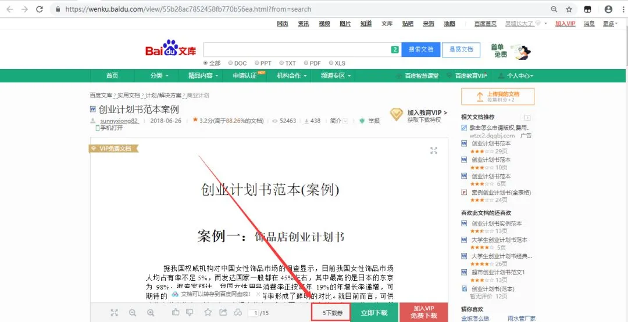This screenshot has width=628, height=322.
Task: Click the 立即下载 green button
Action: (x=374, y=313)
